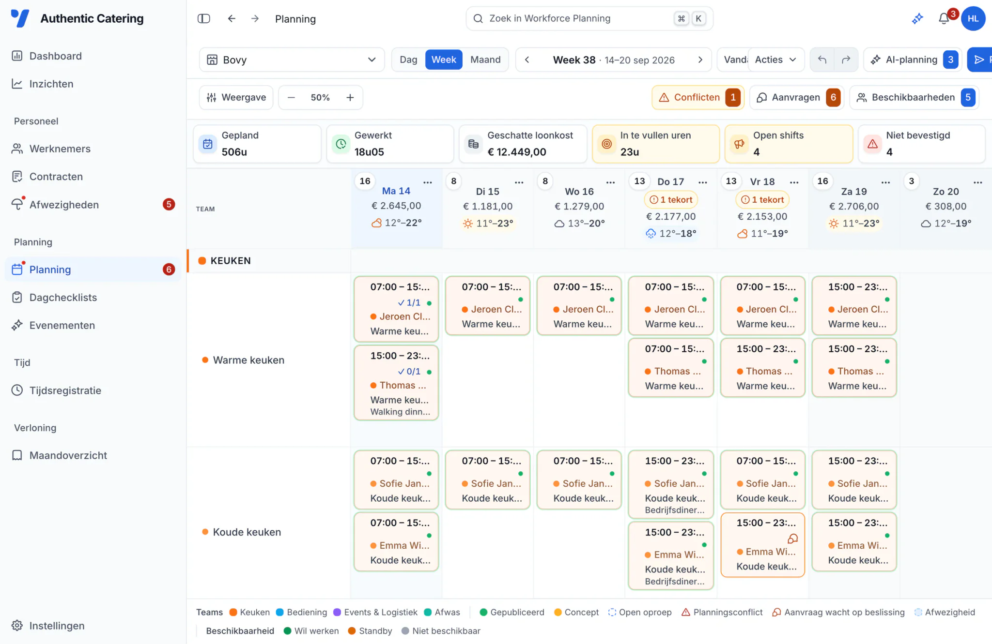Screen dimensions: 992x644
Task: Switch to Maand view
Action: pyautogui.click(x=485, y=60)
